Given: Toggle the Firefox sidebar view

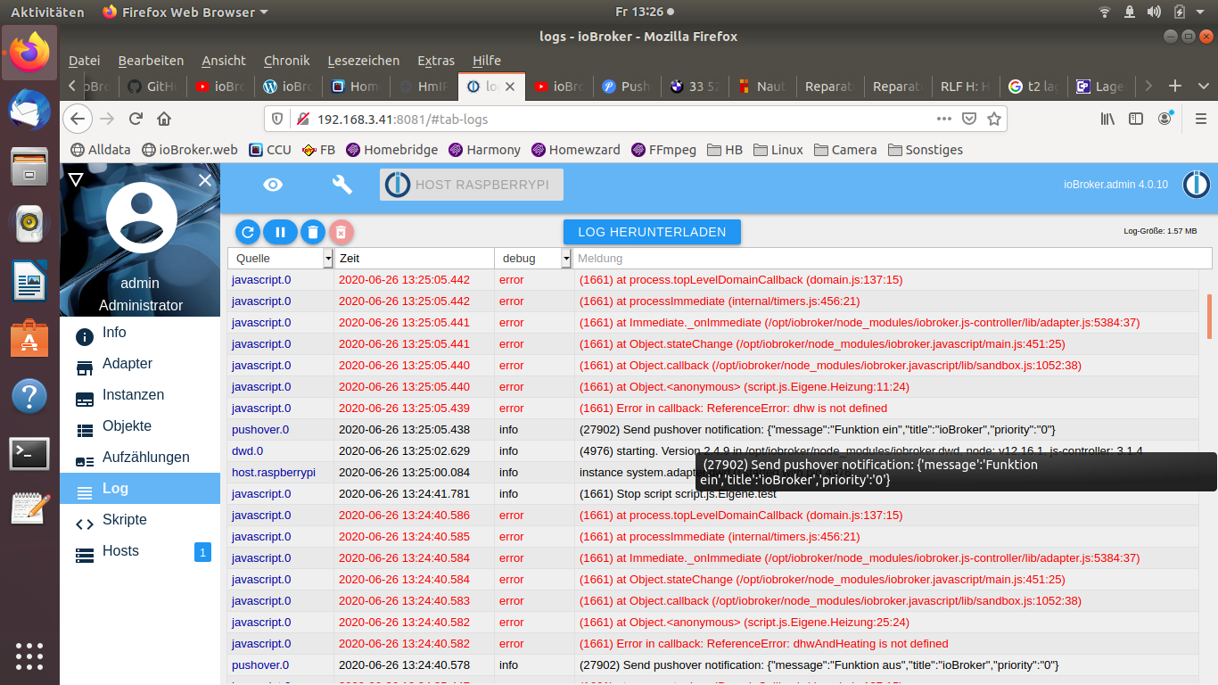Looking at the screenshot, I should point(1136,119).
